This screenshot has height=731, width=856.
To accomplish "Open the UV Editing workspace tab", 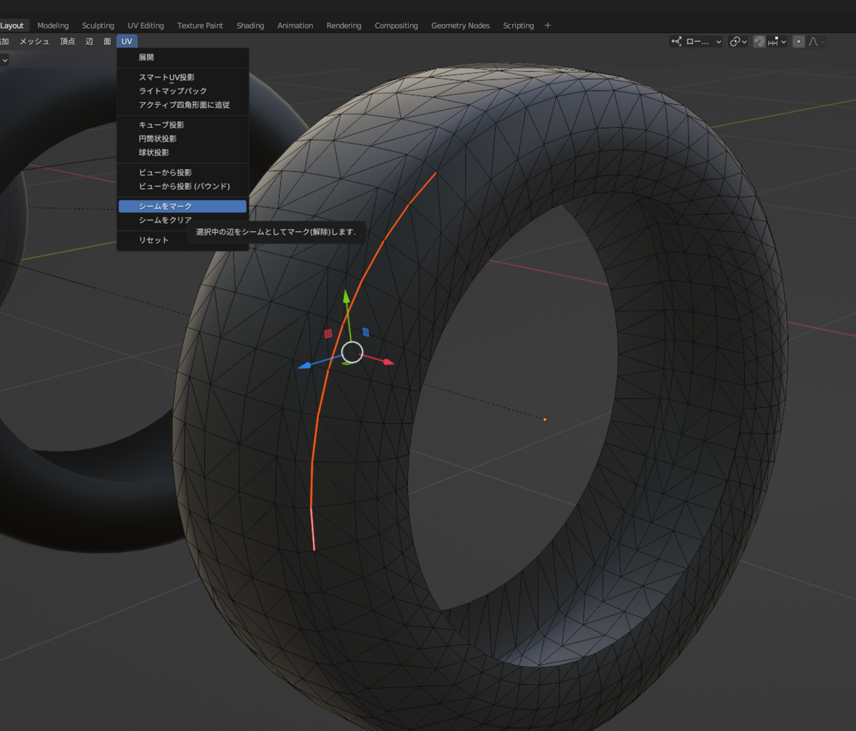I will [x=146, y=25].
